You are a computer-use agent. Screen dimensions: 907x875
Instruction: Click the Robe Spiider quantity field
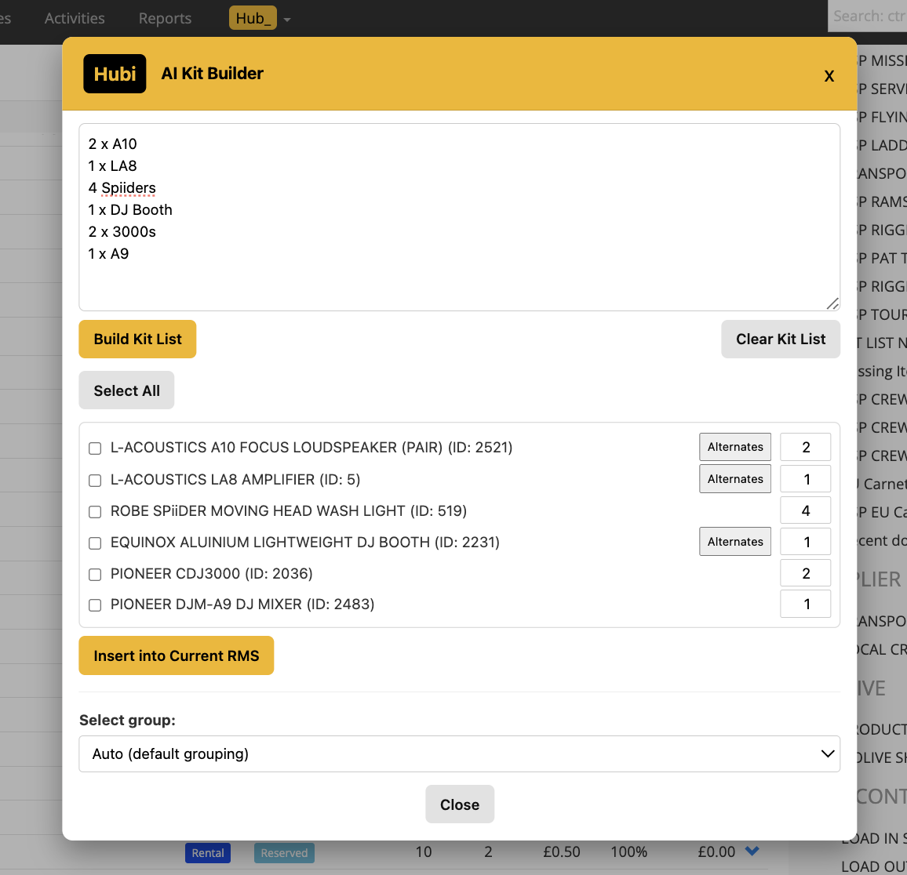[x=806, y=510]
